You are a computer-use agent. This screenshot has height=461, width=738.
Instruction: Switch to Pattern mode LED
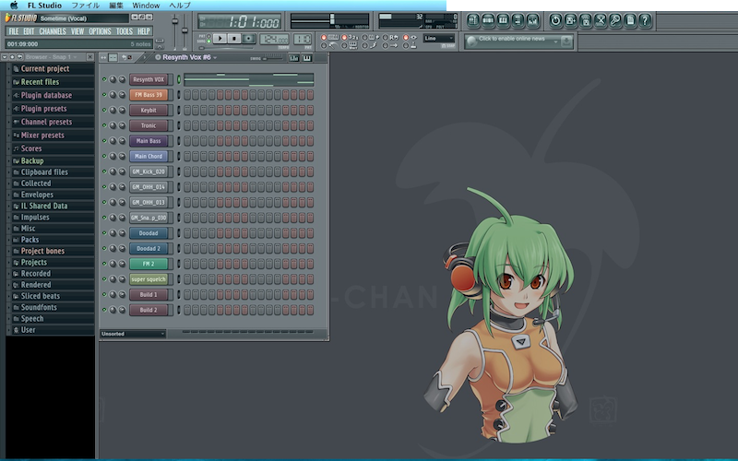[x=209, y=36]
